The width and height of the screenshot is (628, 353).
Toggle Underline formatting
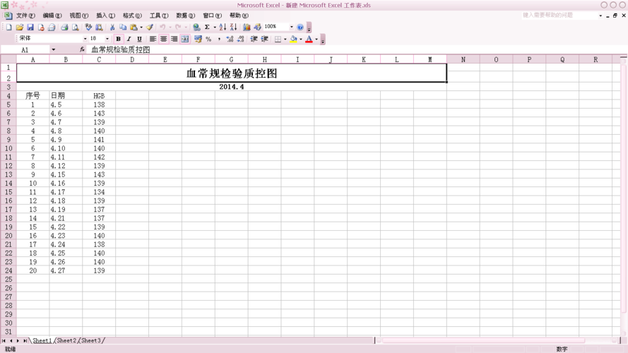tap(139, 39)
